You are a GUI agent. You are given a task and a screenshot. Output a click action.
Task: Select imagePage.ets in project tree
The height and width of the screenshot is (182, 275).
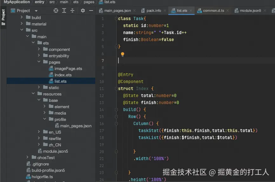[68, 68]
